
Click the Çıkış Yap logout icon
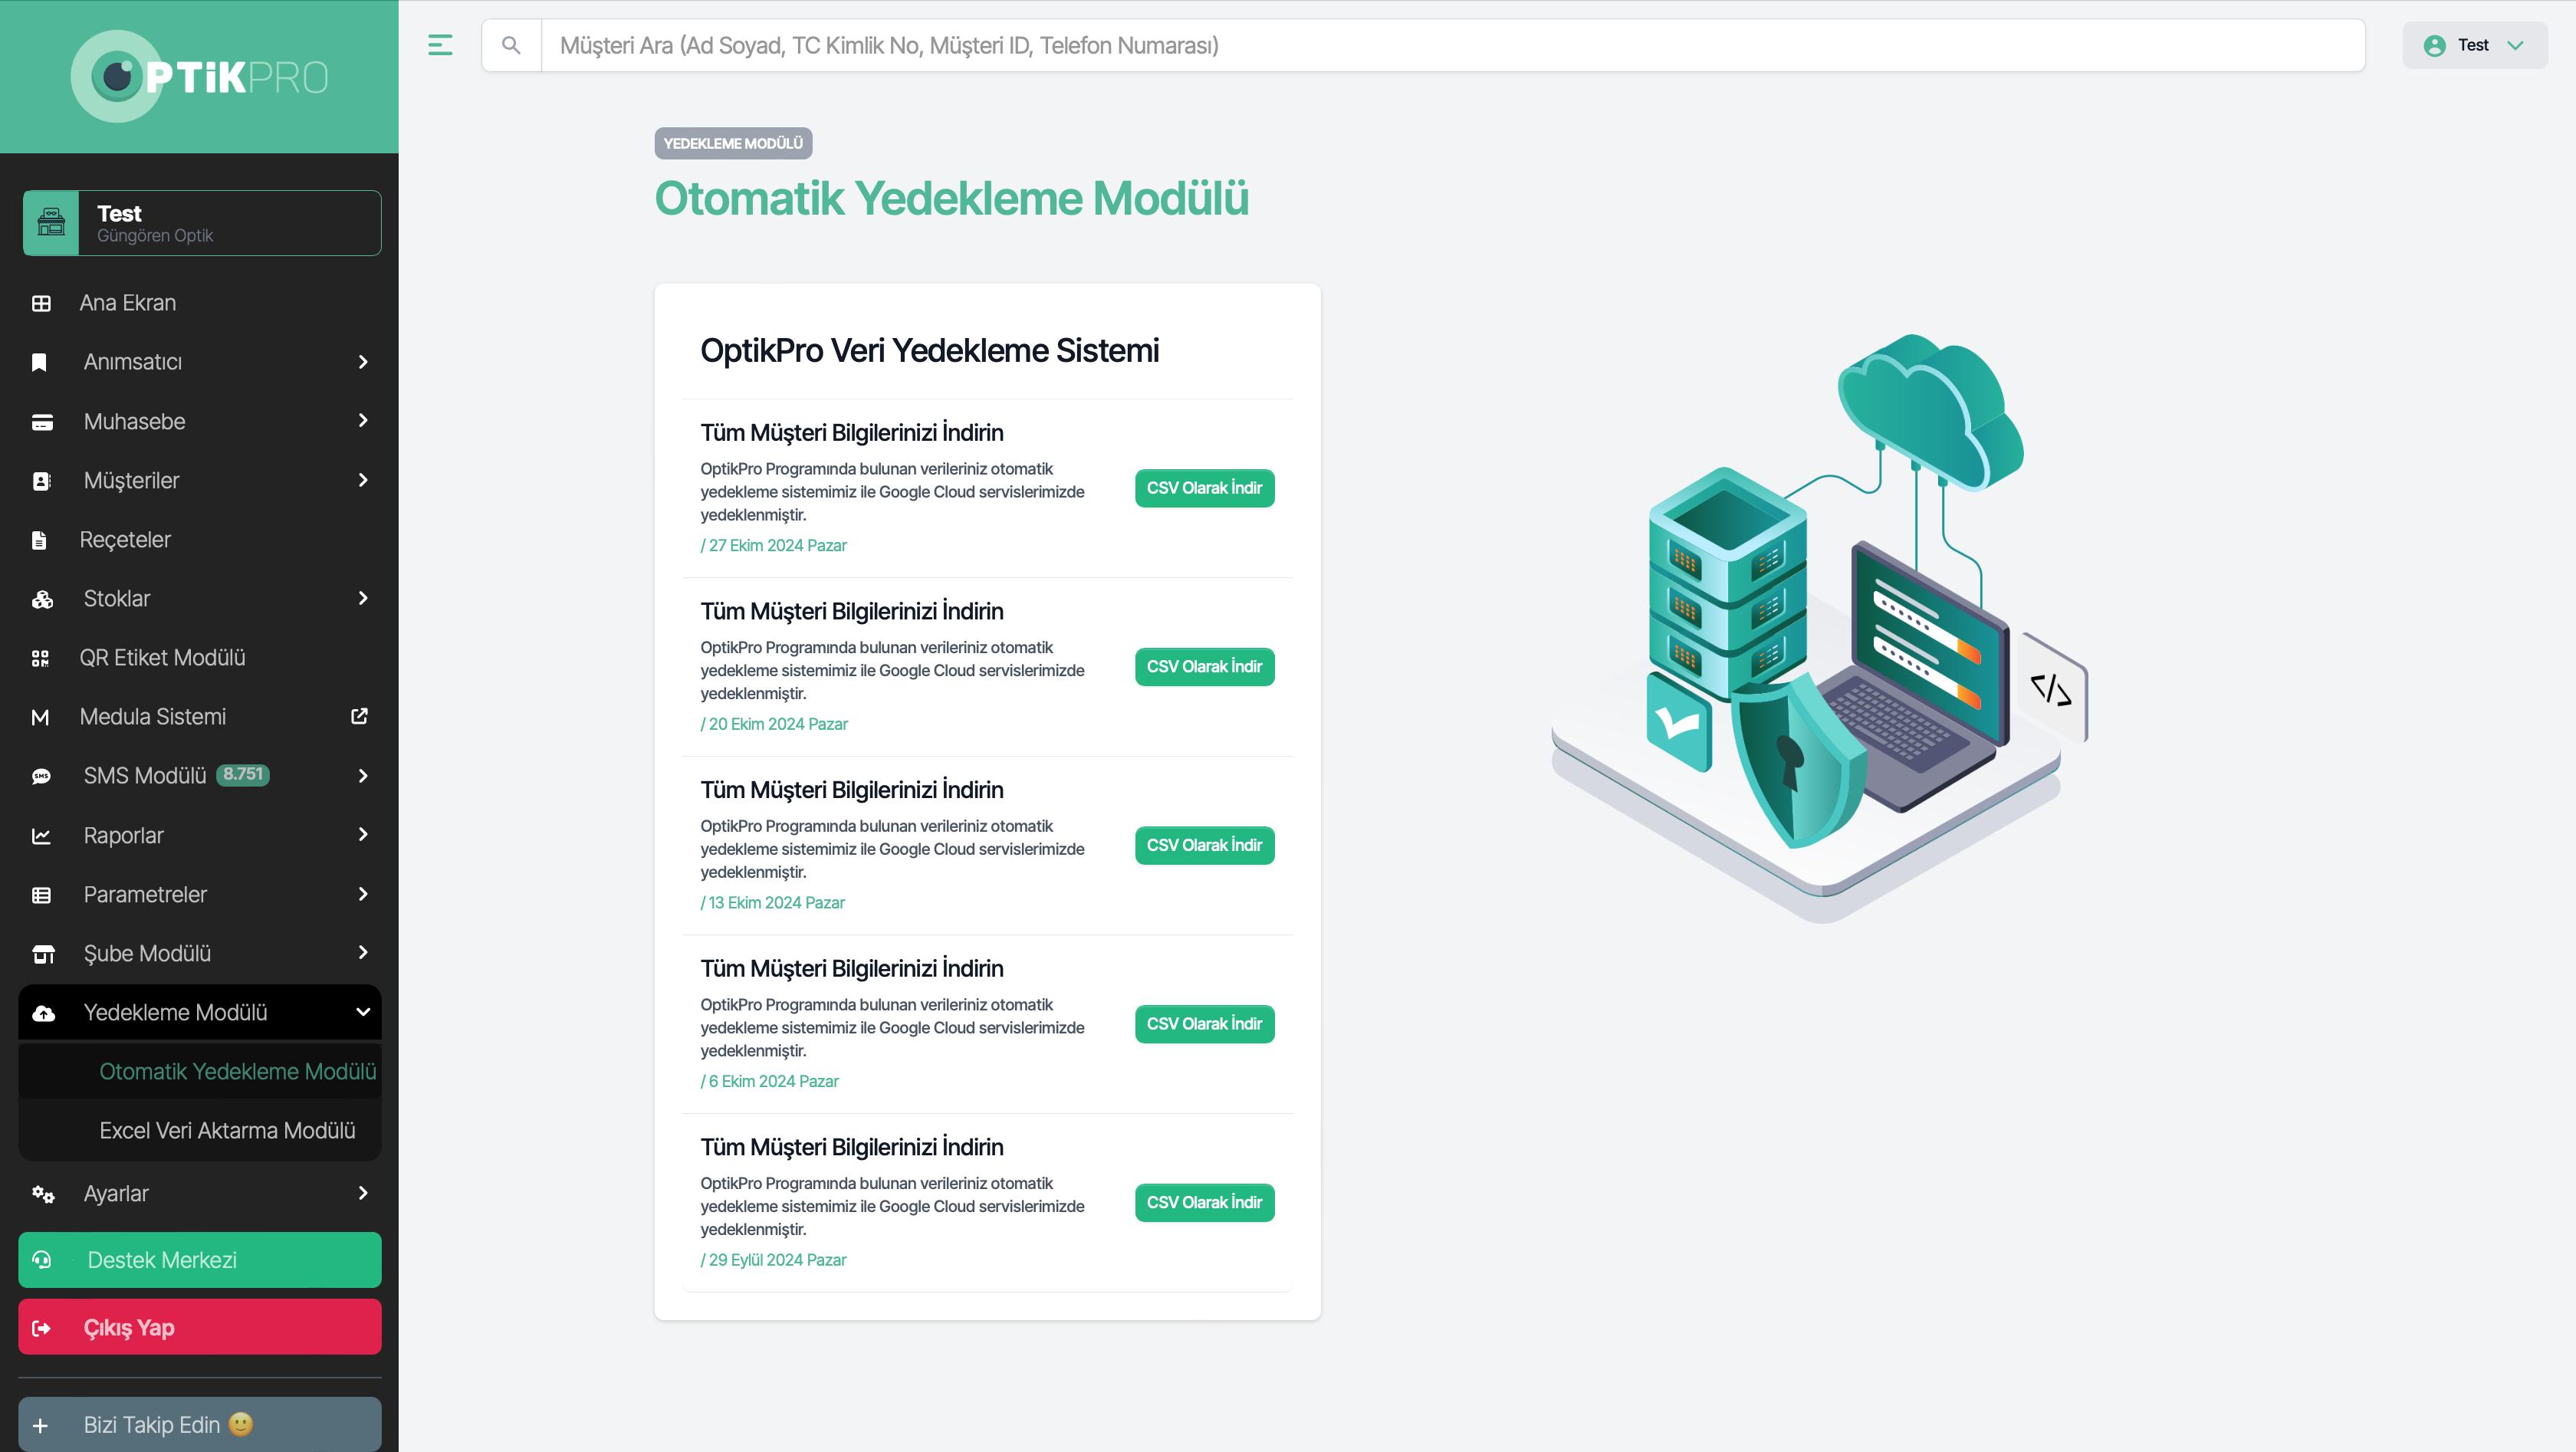[41, 1328]
